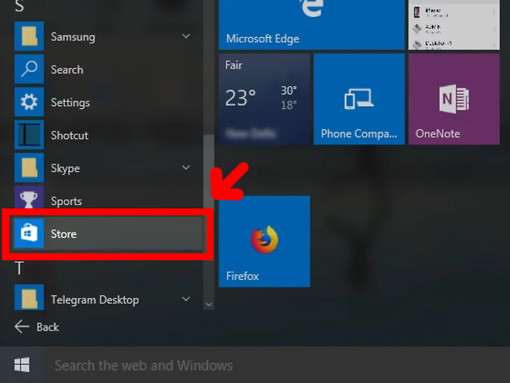Open the Settings gear icon

[x=29, y=102]
